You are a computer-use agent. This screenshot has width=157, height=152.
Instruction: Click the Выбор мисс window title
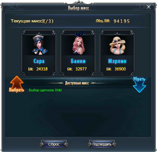[78, 8]
